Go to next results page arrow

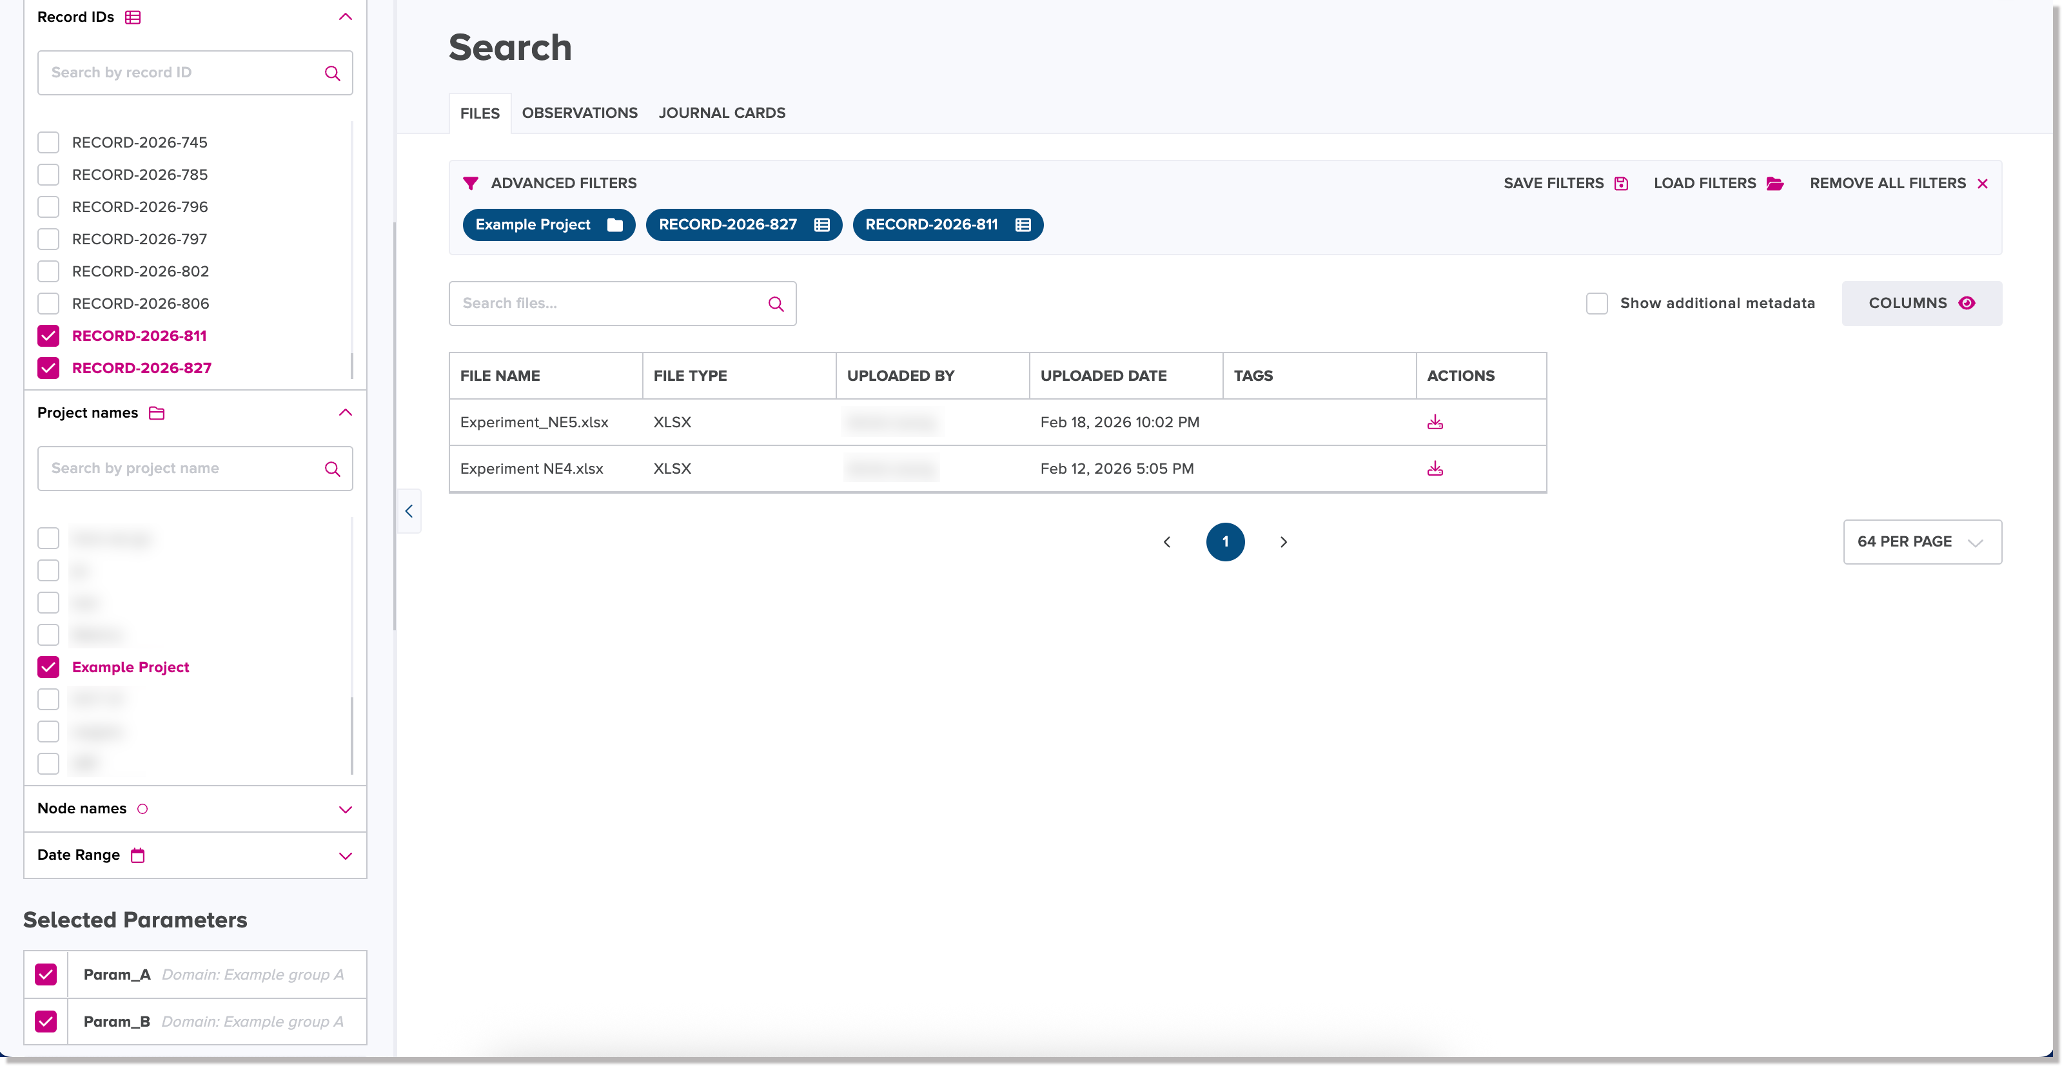point(1284,543)
